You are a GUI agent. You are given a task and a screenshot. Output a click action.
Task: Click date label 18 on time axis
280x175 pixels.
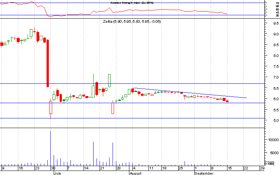point(164,168)
